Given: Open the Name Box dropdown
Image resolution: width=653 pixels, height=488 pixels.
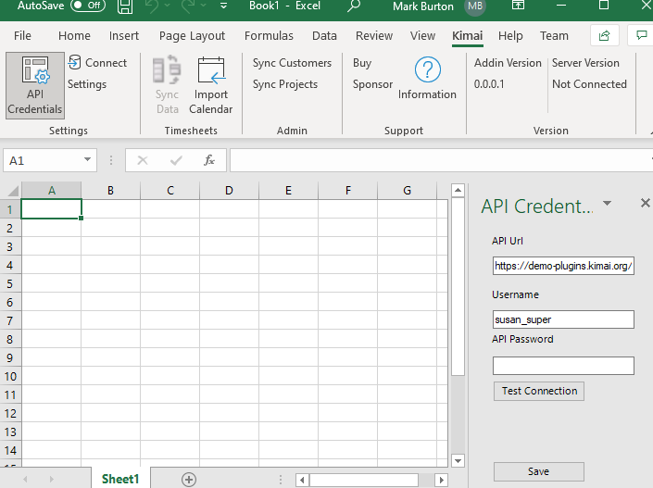Looking at the screenshot, I should coord(87,159).
